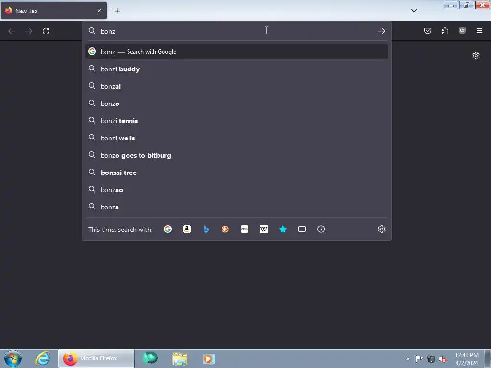
Task: Open the Firefox hamburger application menu
Action: [479, 31]
